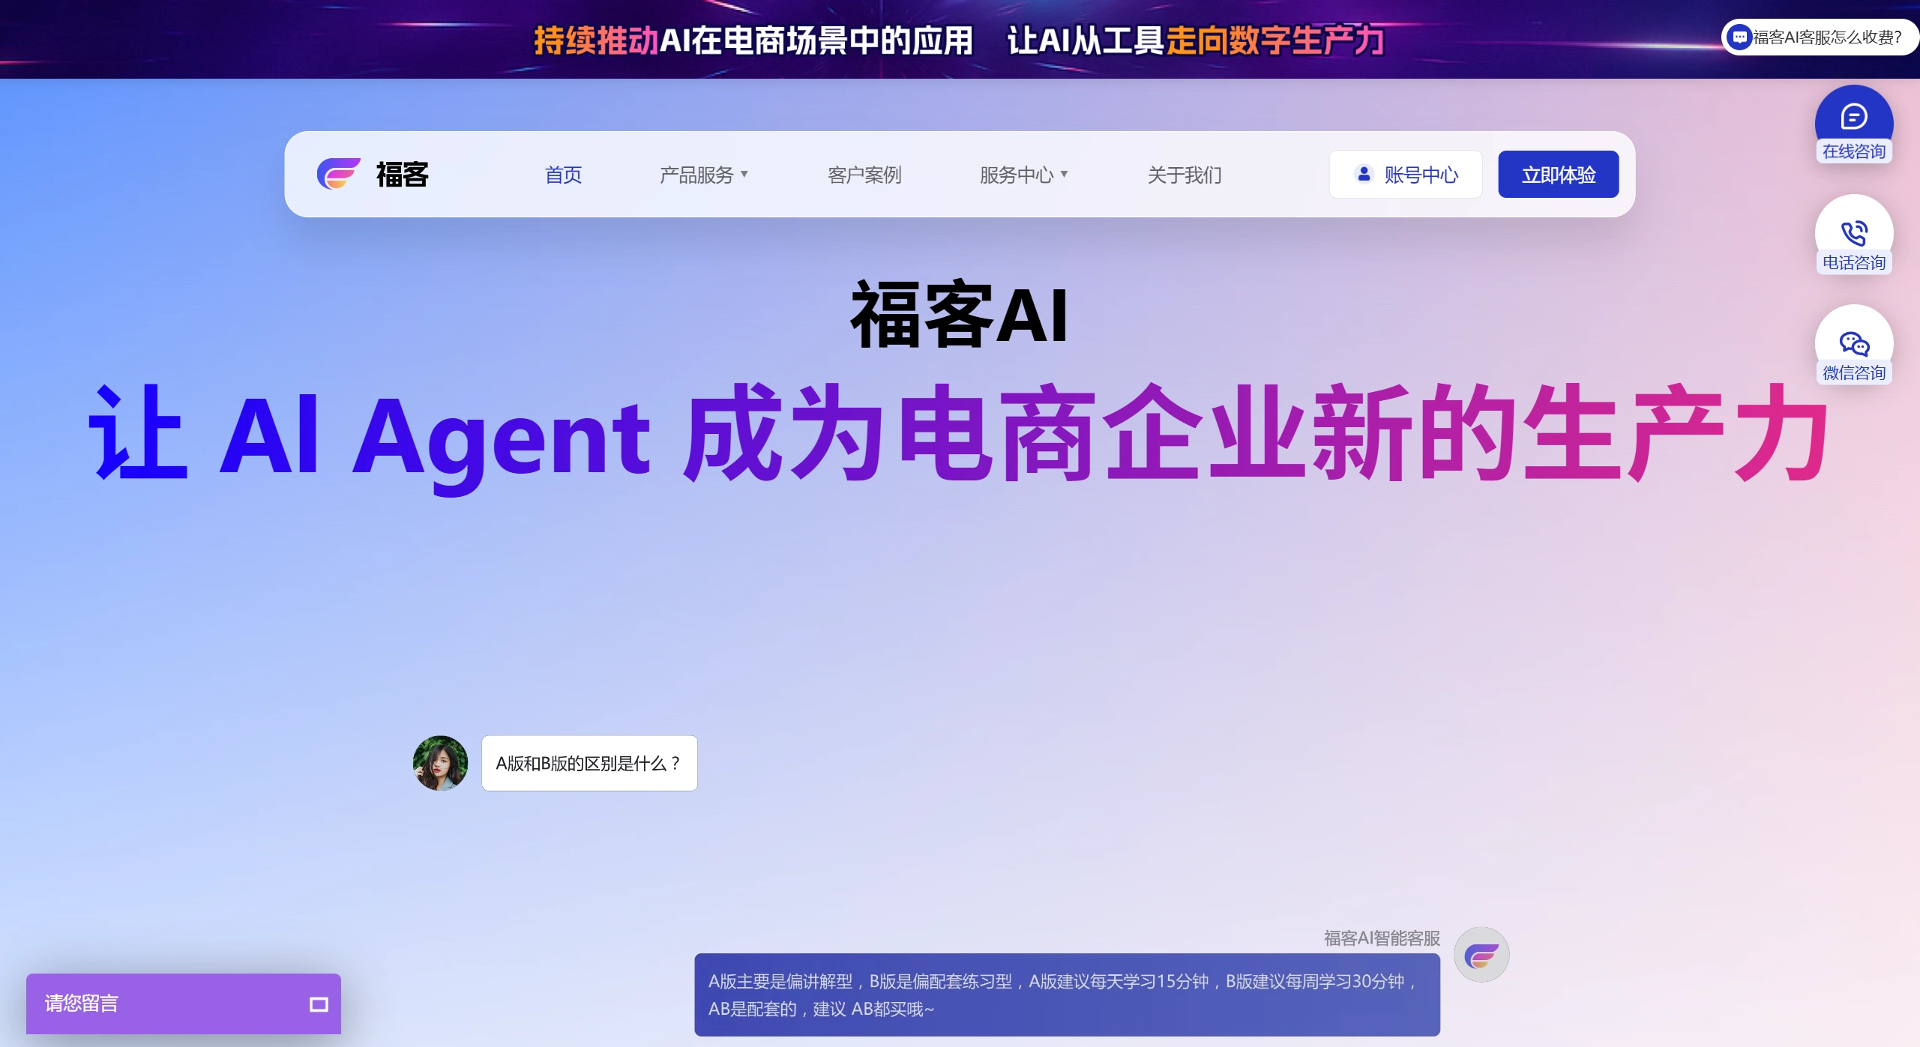Click the customer service agent avatar photo
The width and height of the screenshot is (1920, 1047).
tap(440, 763)
